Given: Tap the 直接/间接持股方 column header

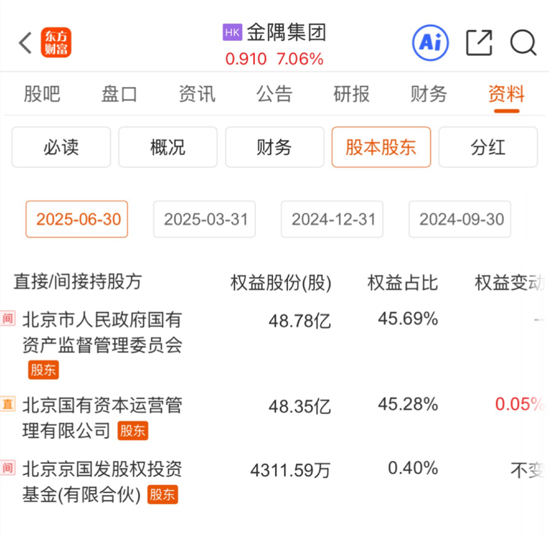Looking at the screenshot, I should pos(78,282).
